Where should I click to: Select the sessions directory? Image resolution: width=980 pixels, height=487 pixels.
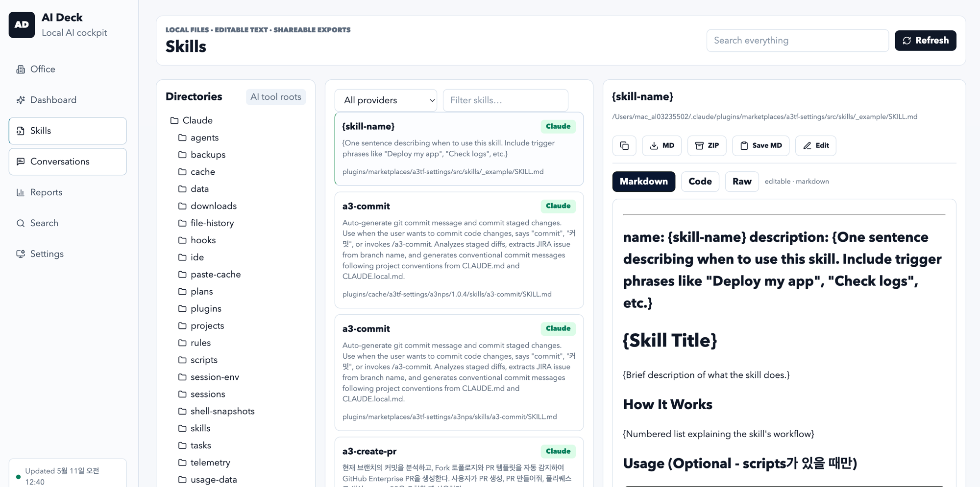[x=208, y=394]
